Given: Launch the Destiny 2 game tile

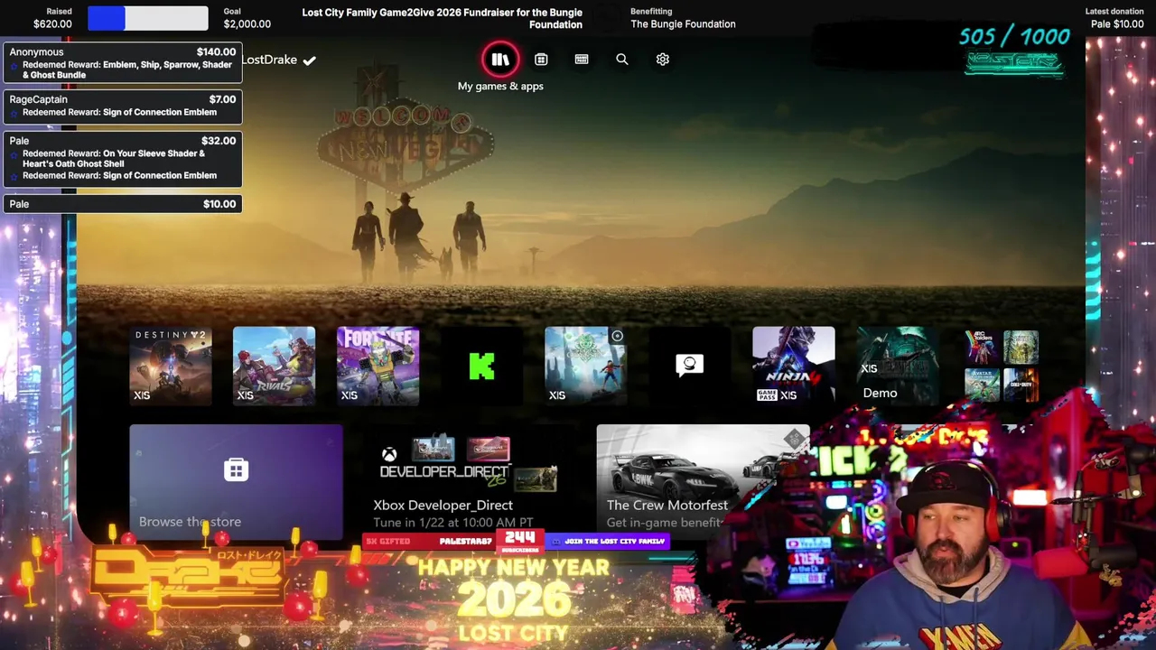Looking at the screenshot, I should point(171,366).
